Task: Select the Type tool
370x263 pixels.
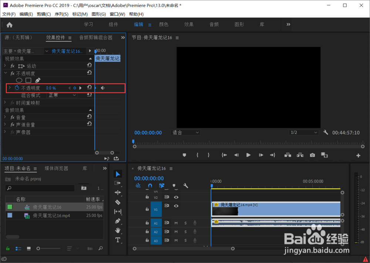Action: pos(118,240)
